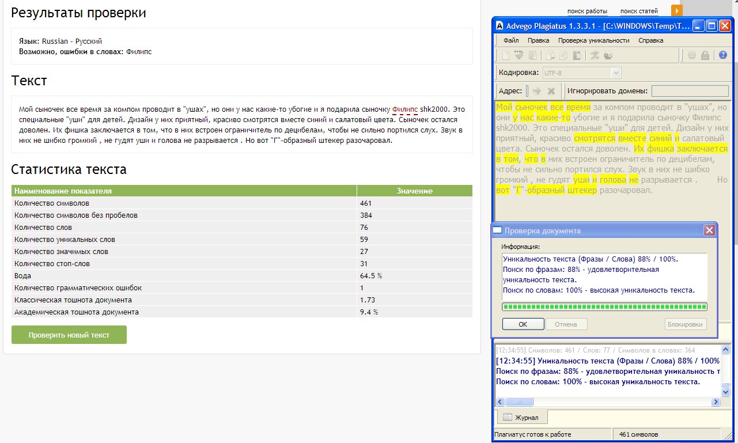Open help with blue question mark icon

(x=723, y=55)
